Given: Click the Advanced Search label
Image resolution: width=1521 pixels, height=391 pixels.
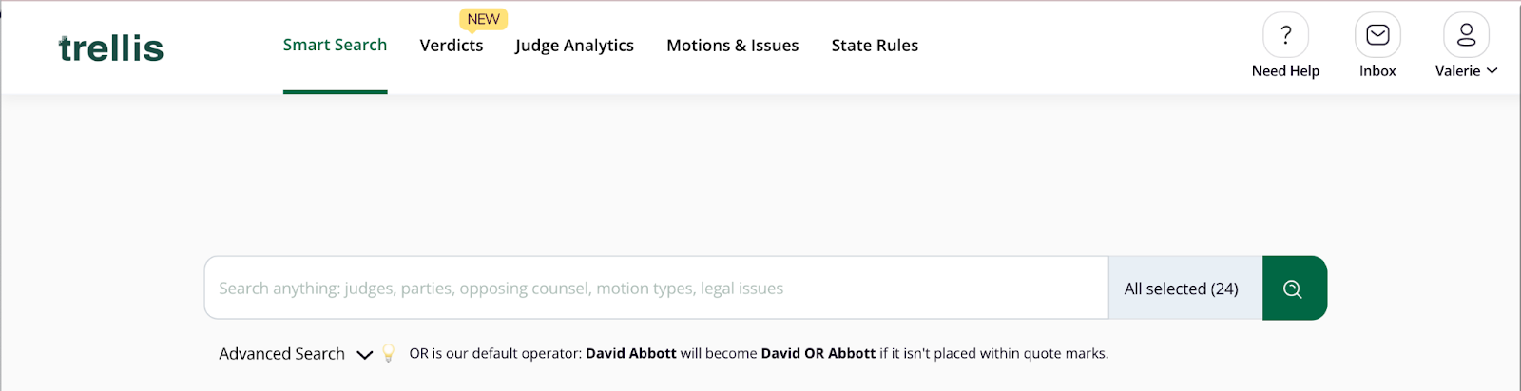Looking at the screenshot, I should (281, 354).
